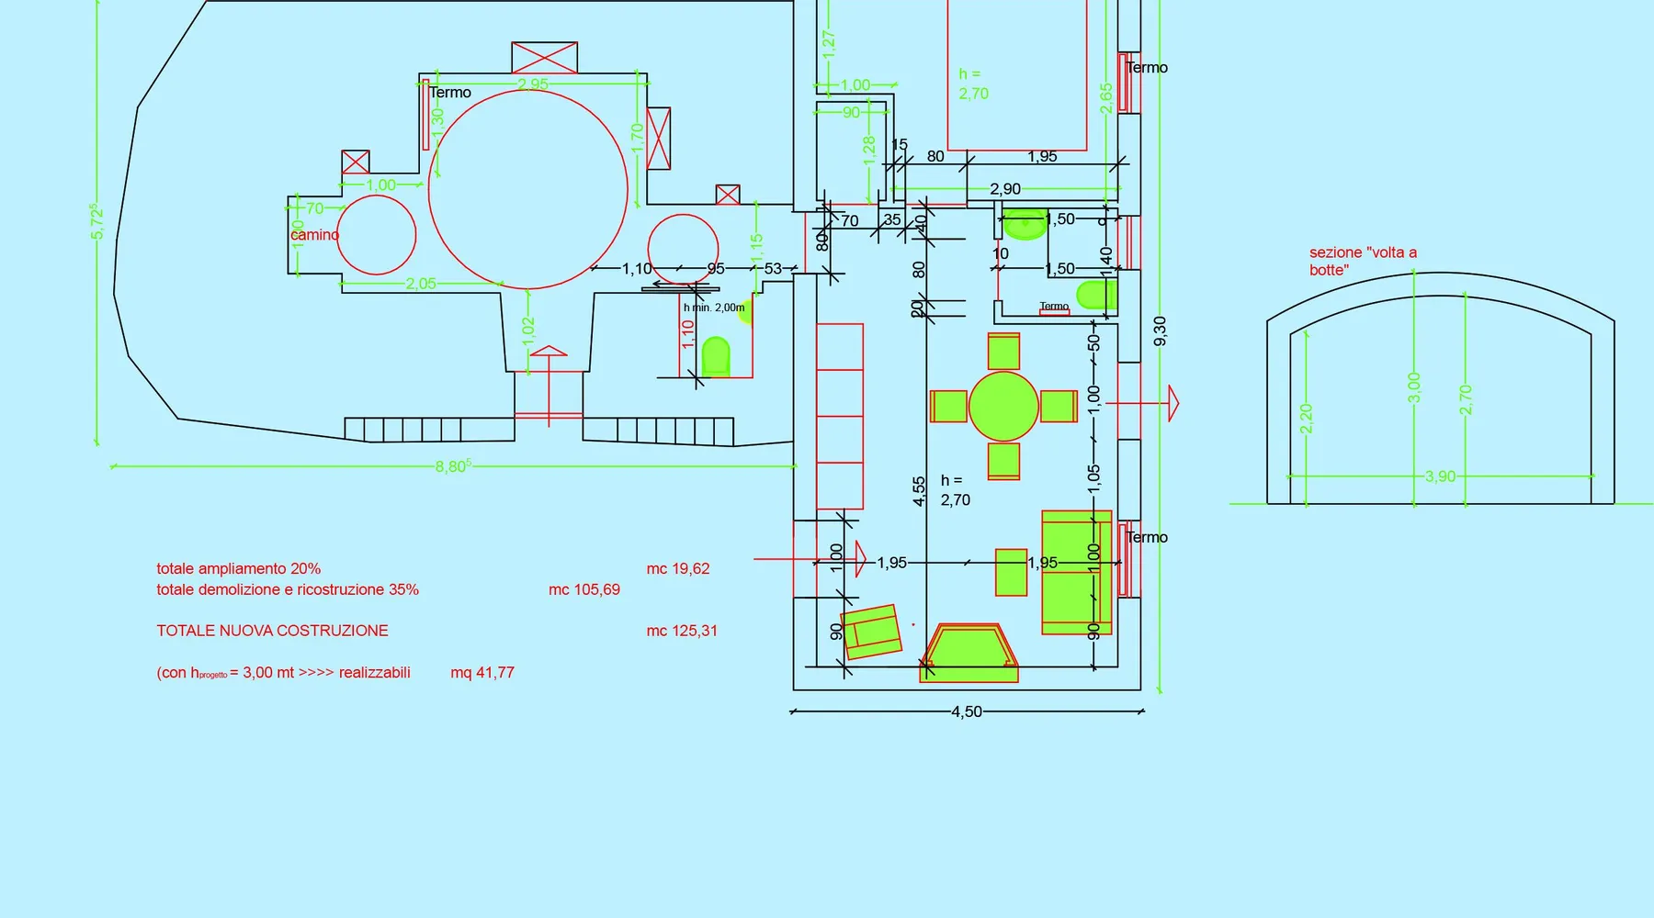The height and width of the screenshot is (918, 1654).
Task: Select the crossed red box at top
Action: coord(544,58)
